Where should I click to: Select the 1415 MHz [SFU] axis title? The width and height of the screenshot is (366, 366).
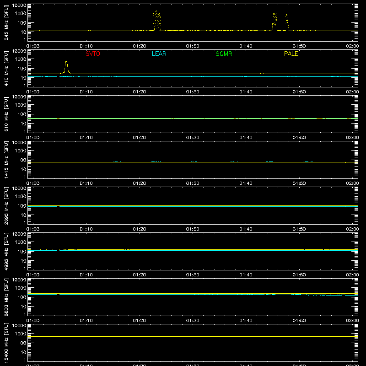click(x=6, y=160)
